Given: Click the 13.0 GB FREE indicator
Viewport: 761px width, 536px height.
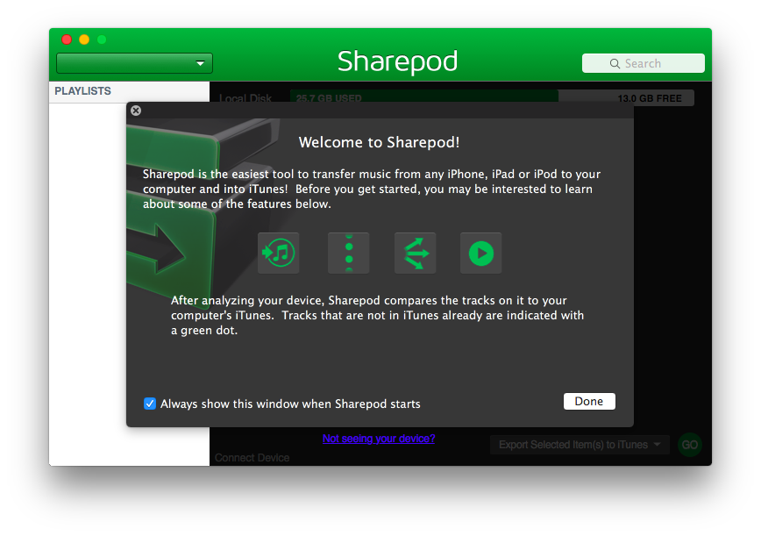Looking at the screenshot, I should click(650, 98).
